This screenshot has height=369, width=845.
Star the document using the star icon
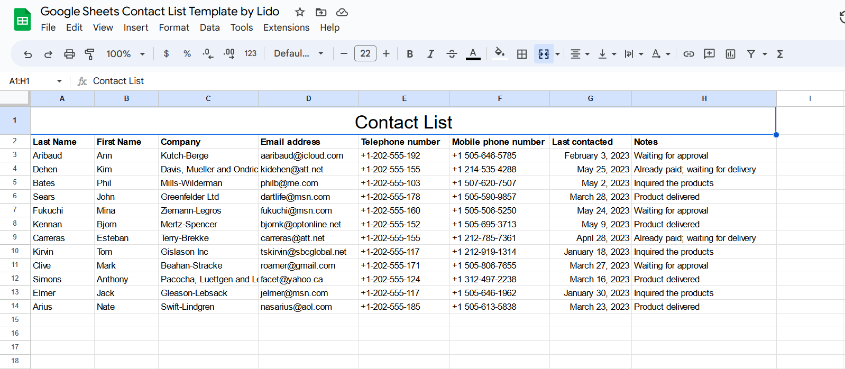[x=300, y=12]
